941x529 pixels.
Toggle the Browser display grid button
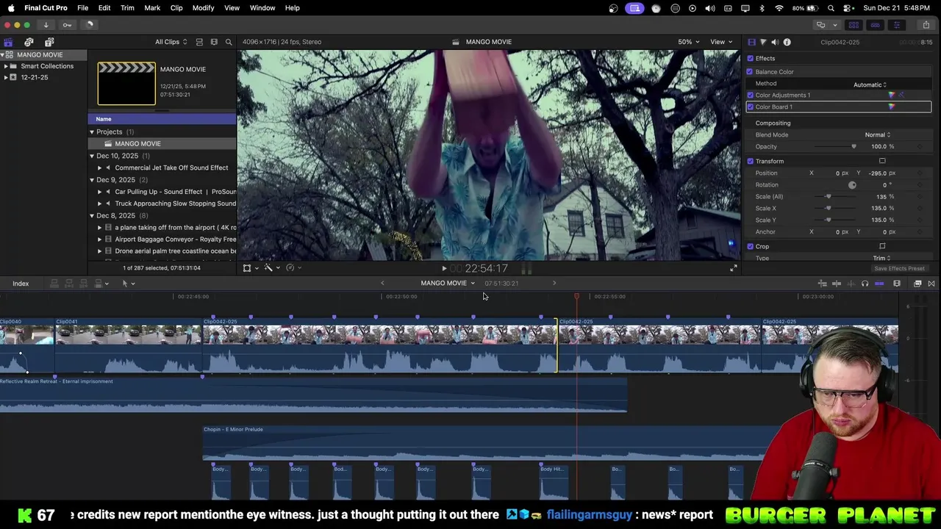click(x=854, y=25)
